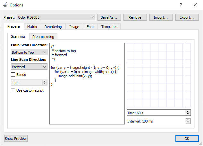Enable the Bands checkbox
The width and height of the screenshot is (203, 146).
click(x=13, y=75)
